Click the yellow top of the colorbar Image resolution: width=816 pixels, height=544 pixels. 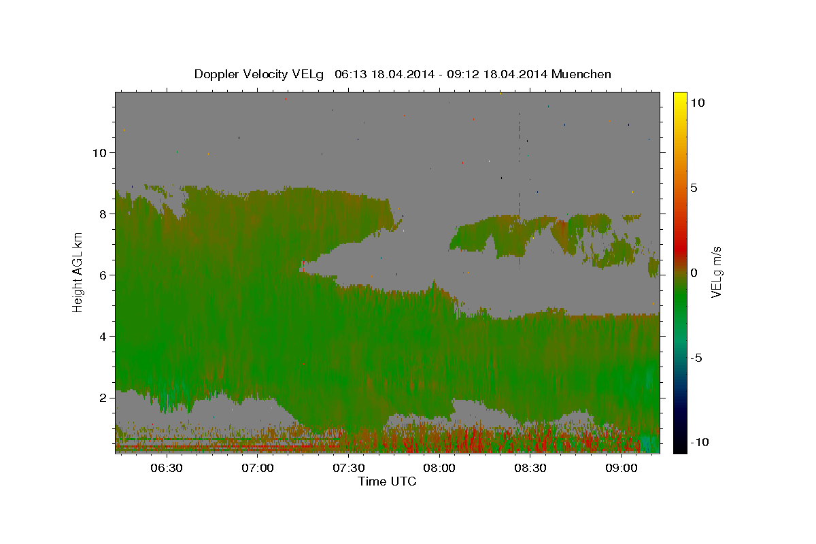pos(679,99)
